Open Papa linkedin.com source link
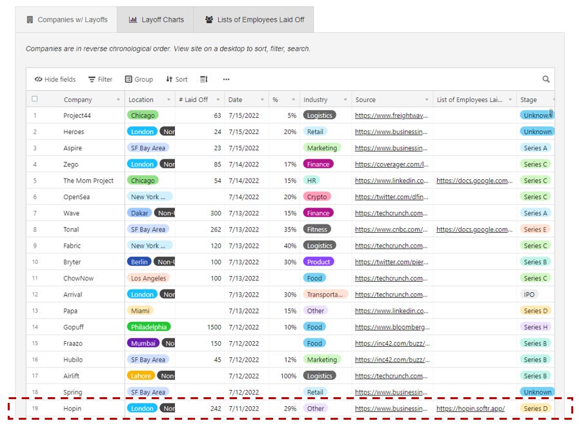 click(x=391, y=311)
